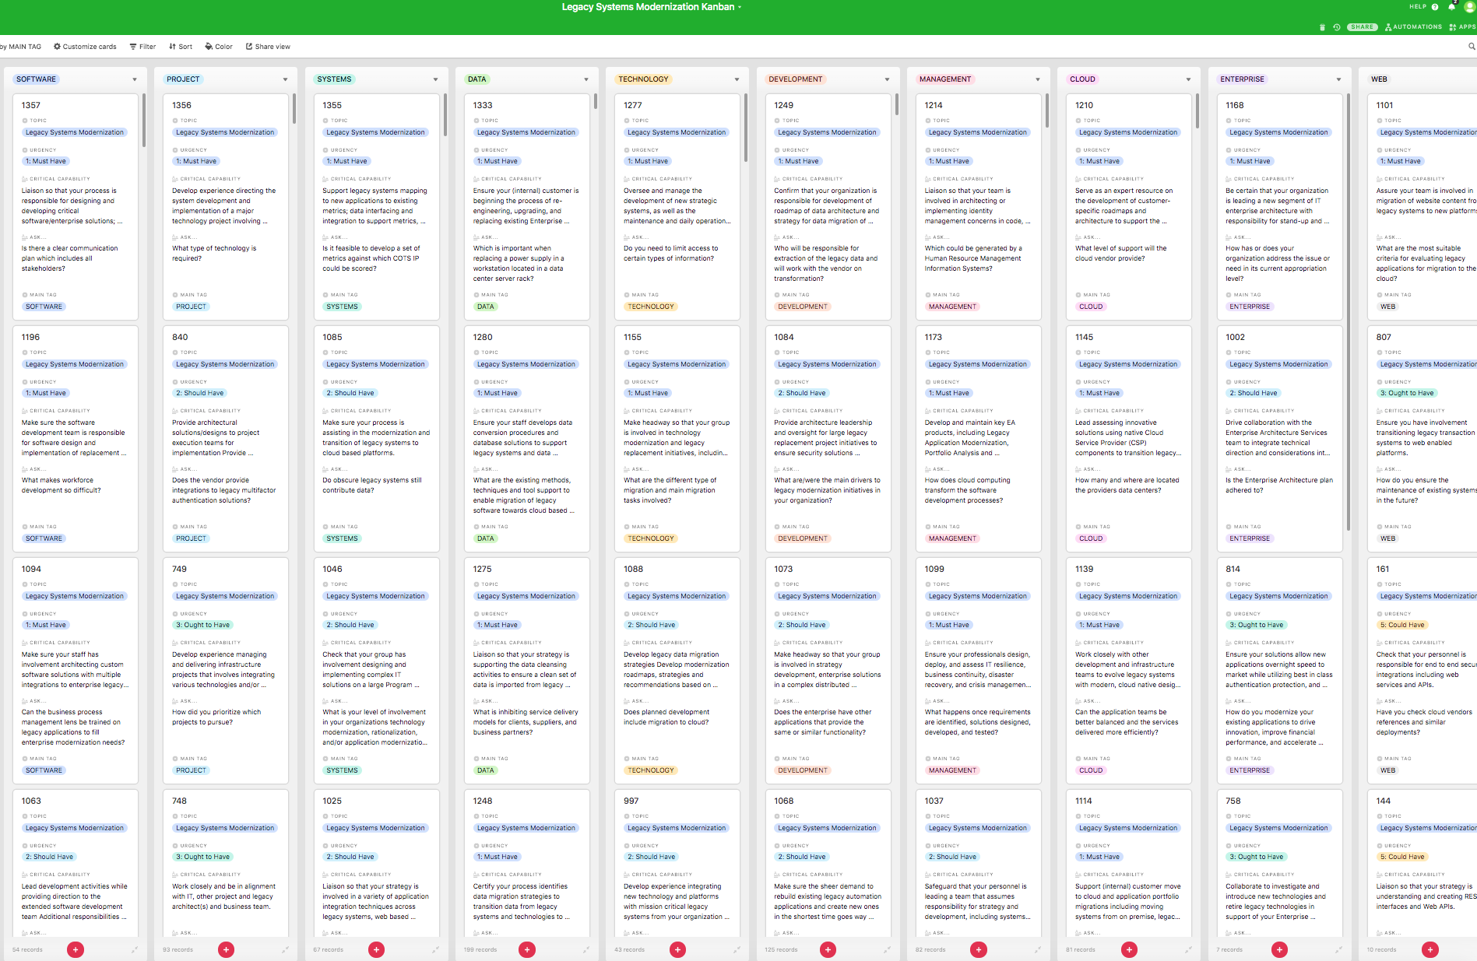Click the help question mark icon
Screen dimensions: 1477x961
coord(1435,7)
